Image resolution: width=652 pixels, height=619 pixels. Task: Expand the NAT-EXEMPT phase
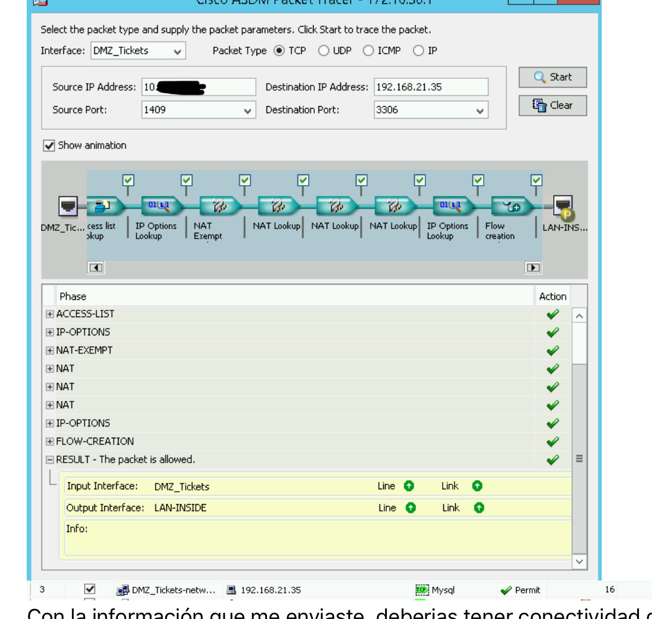tap(50, 350)
